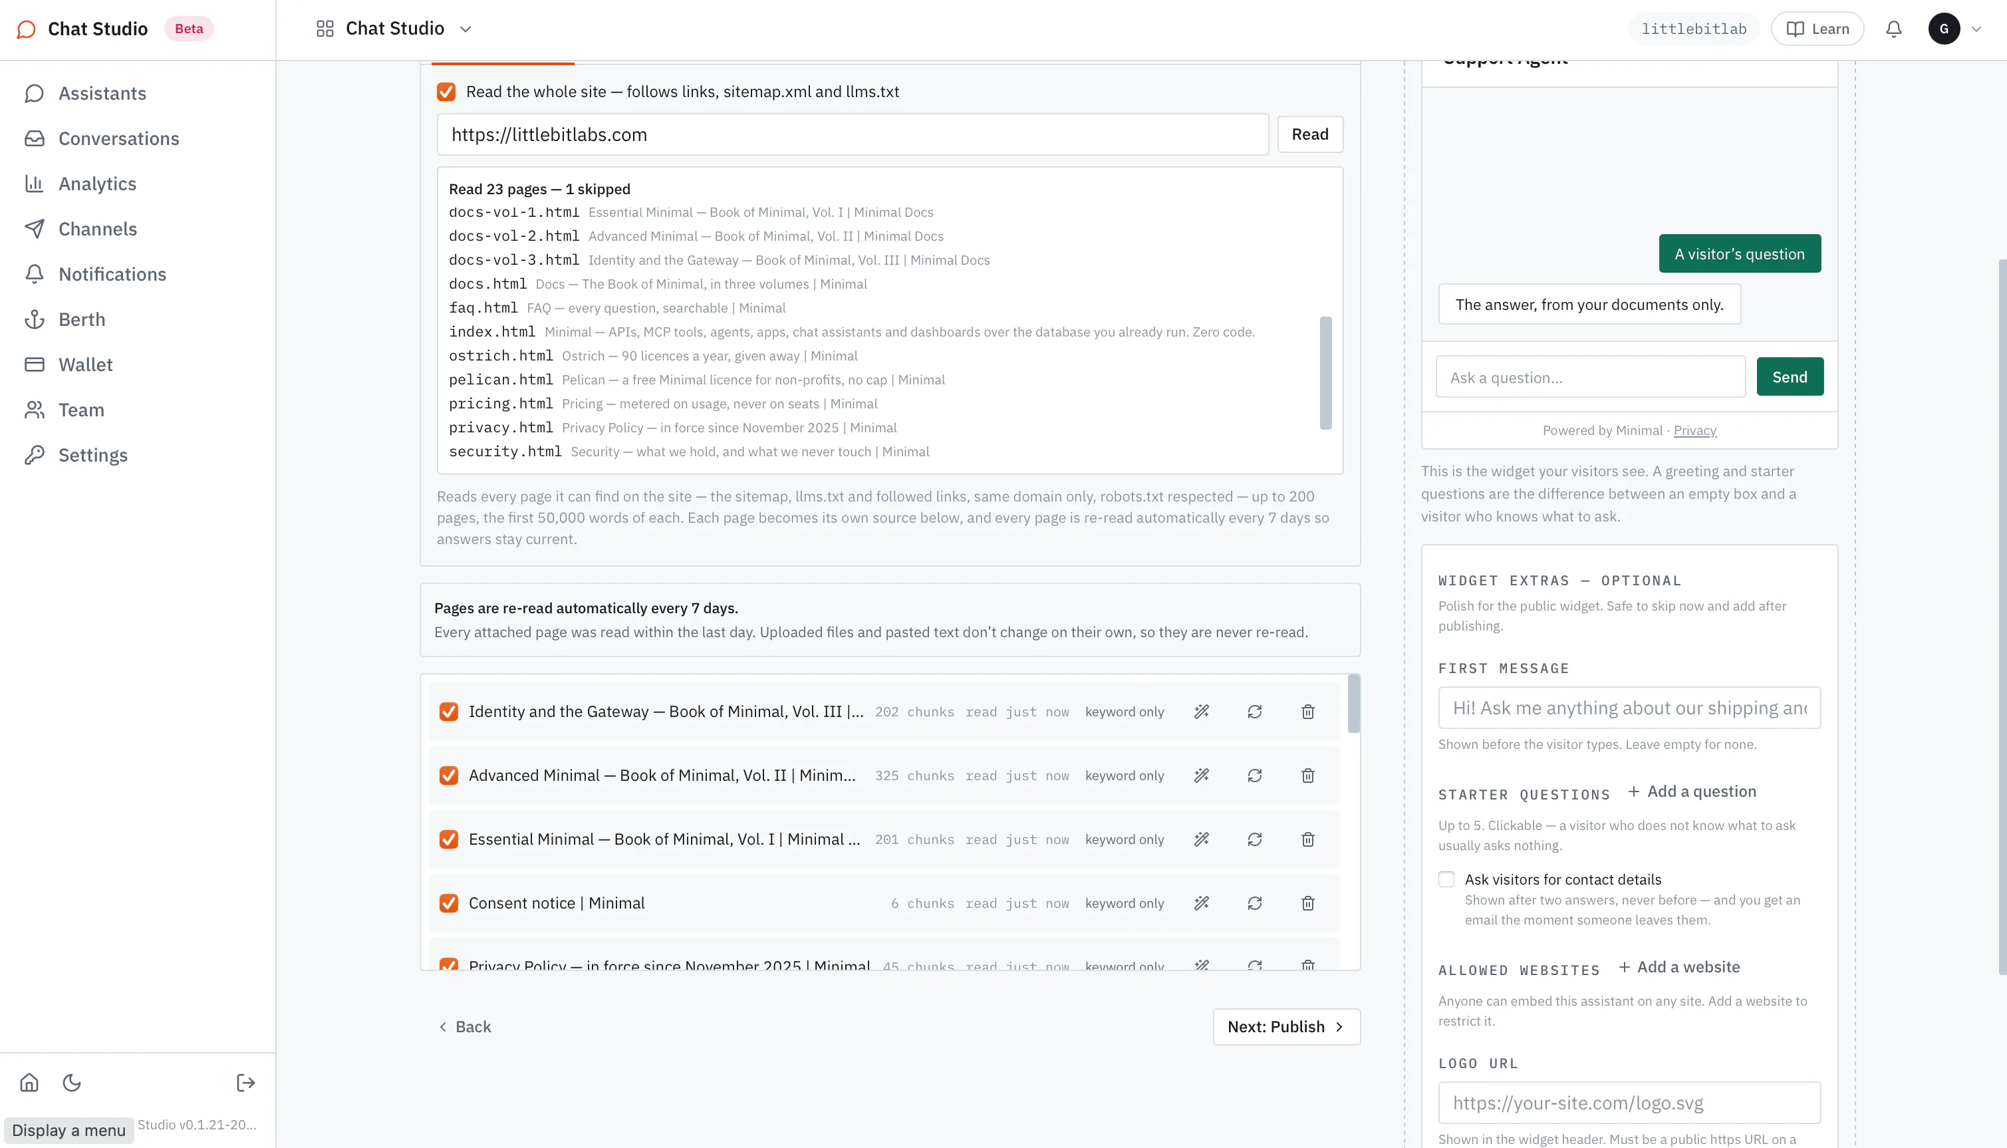Click the Learn button in header
Viewport: 2007px width, 1148px height.
click(1817, 29)
